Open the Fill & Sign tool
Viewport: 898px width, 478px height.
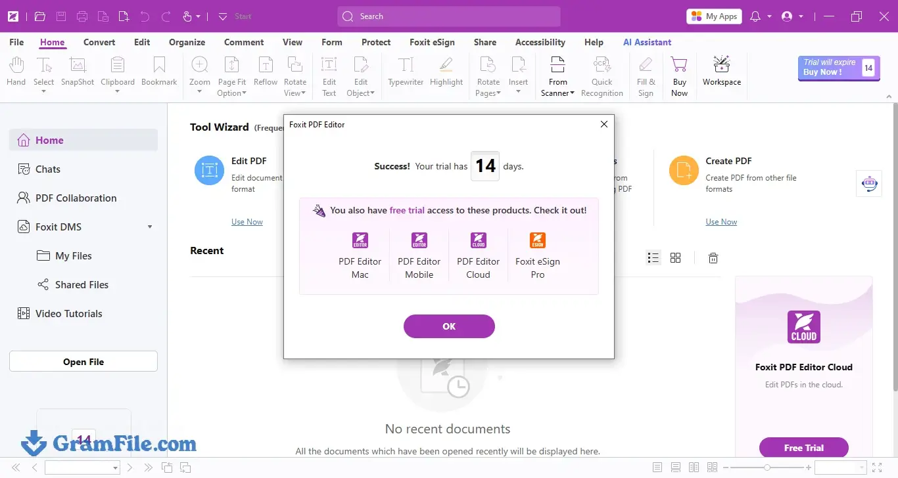click(x=646, y=76)
